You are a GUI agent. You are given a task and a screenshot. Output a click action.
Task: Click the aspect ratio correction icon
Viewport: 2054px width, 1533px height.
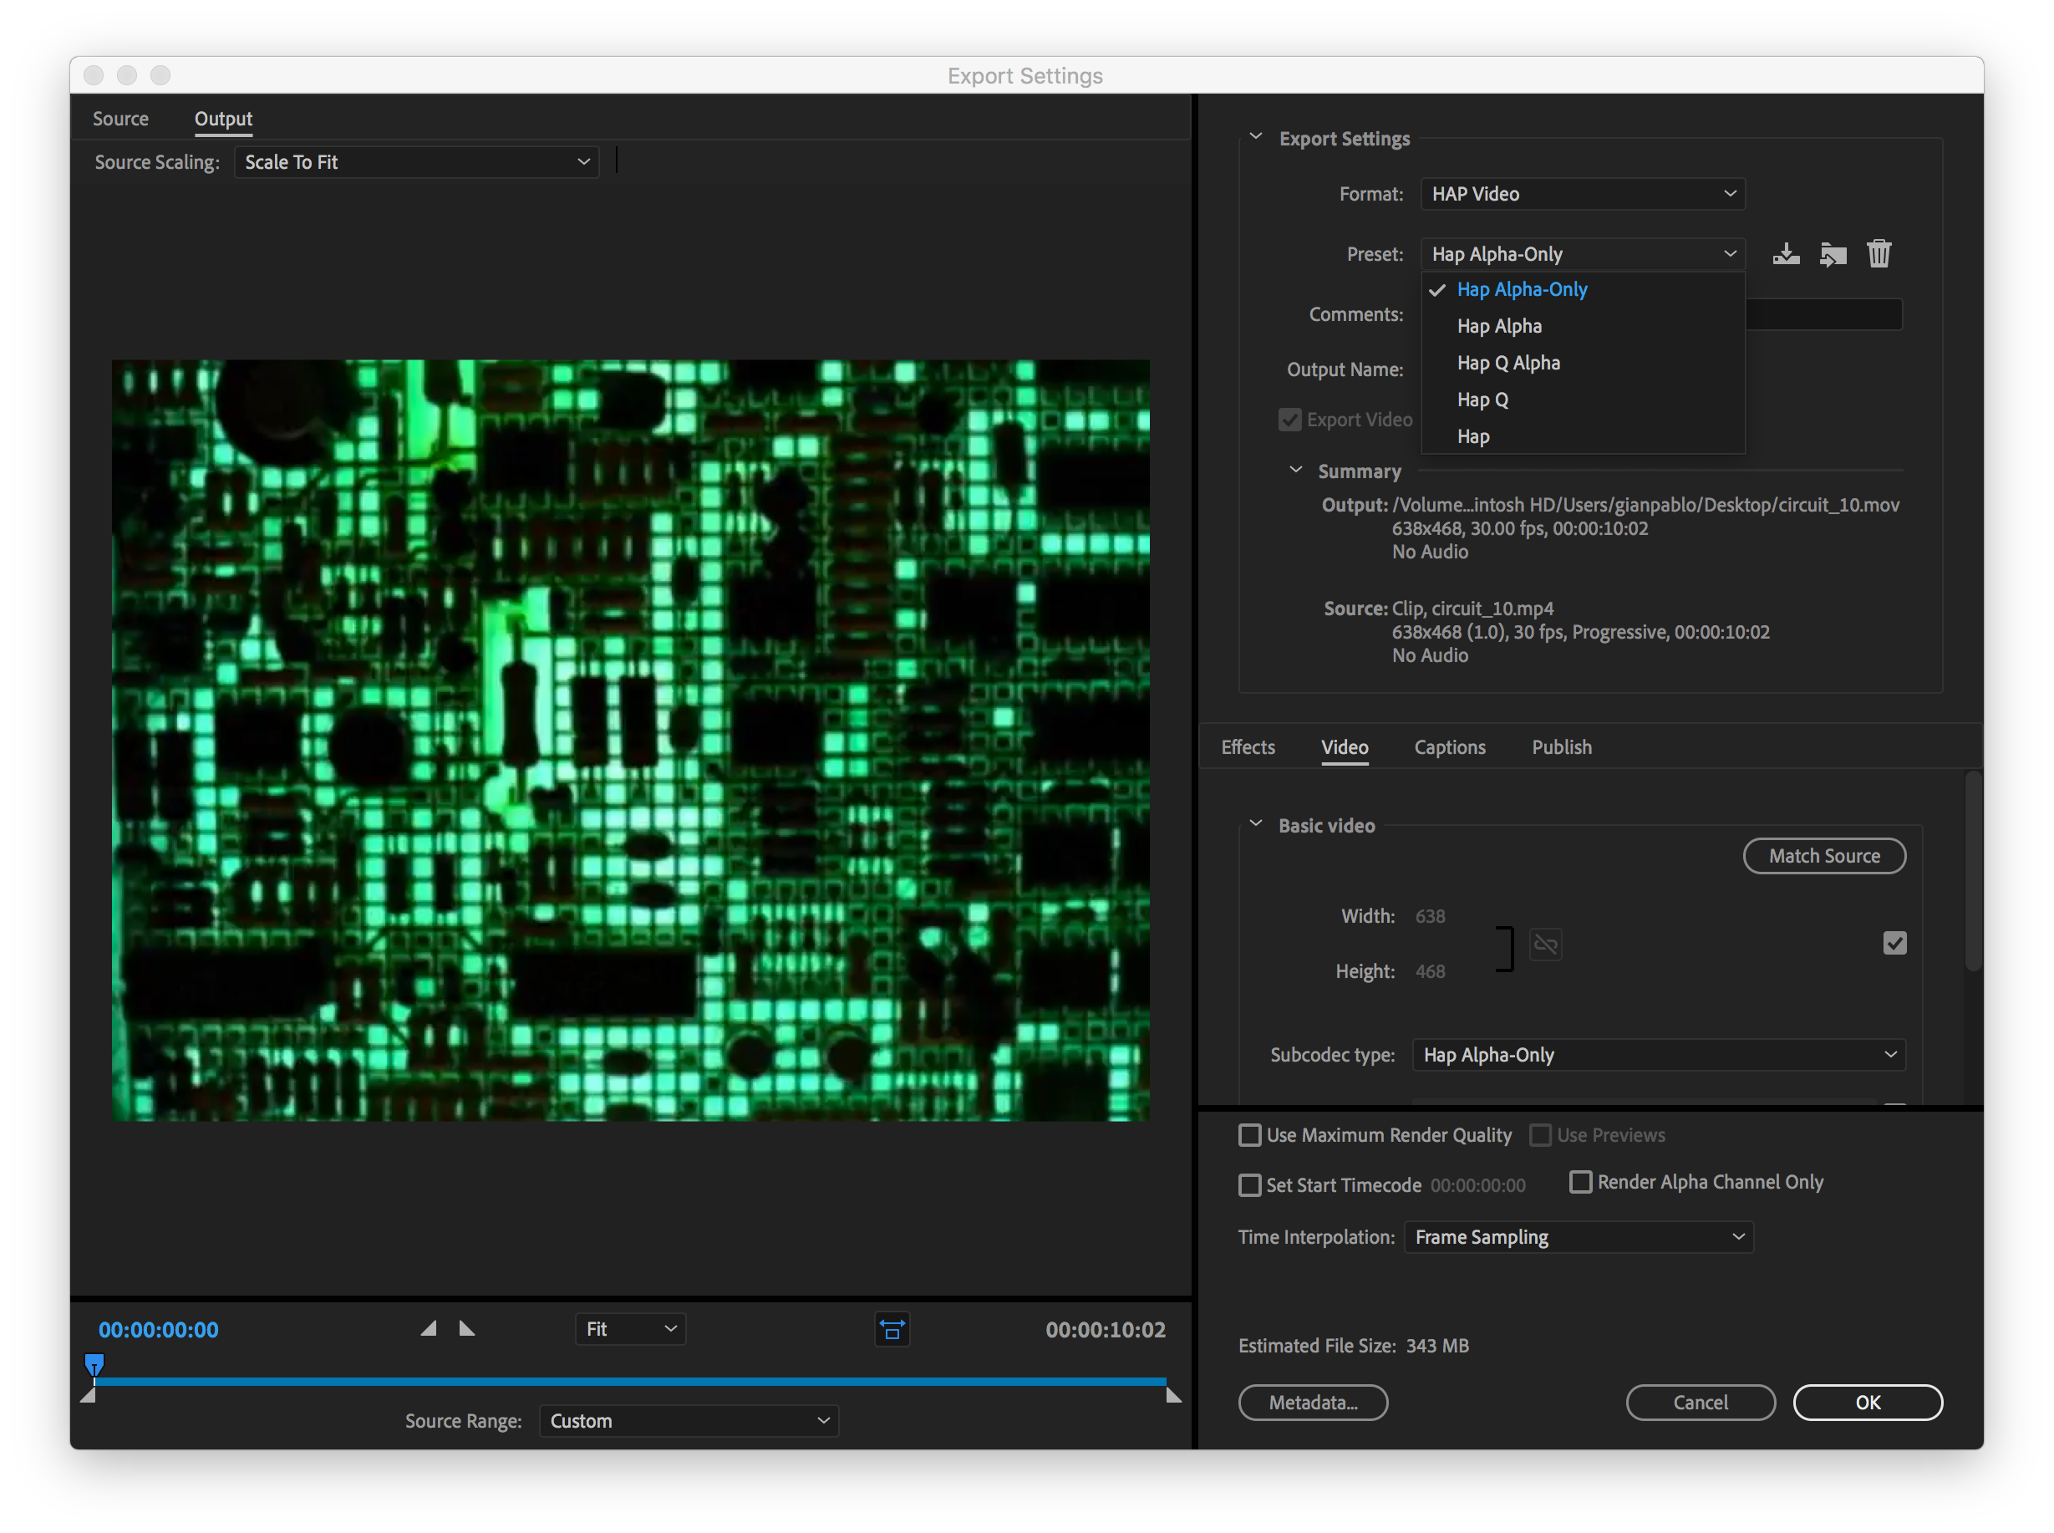click(892, 1330)
